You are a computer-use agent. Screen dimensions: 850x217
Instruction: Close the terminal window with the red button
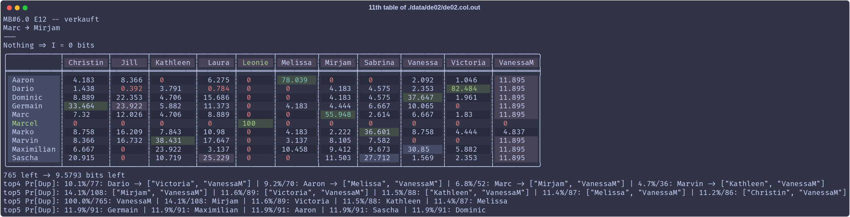(x=9, y=8)
